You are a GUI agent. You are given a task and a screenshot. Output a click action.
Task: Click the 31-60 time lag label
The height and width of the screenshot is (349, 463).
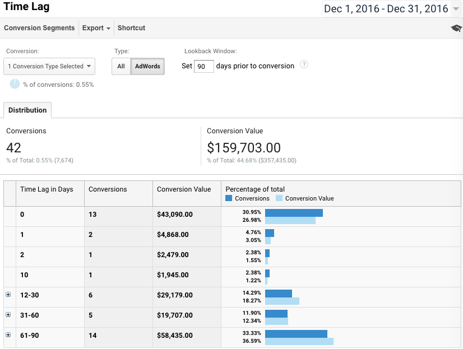point(30,315)
